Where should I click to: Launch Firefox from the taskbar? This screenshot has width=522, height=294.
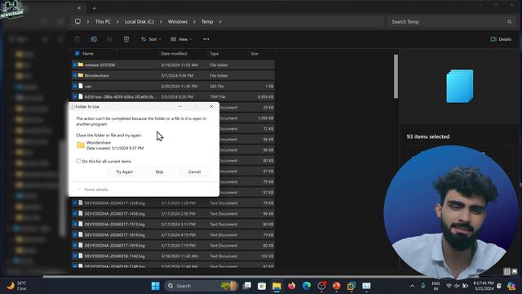click(x=292, y=286)
